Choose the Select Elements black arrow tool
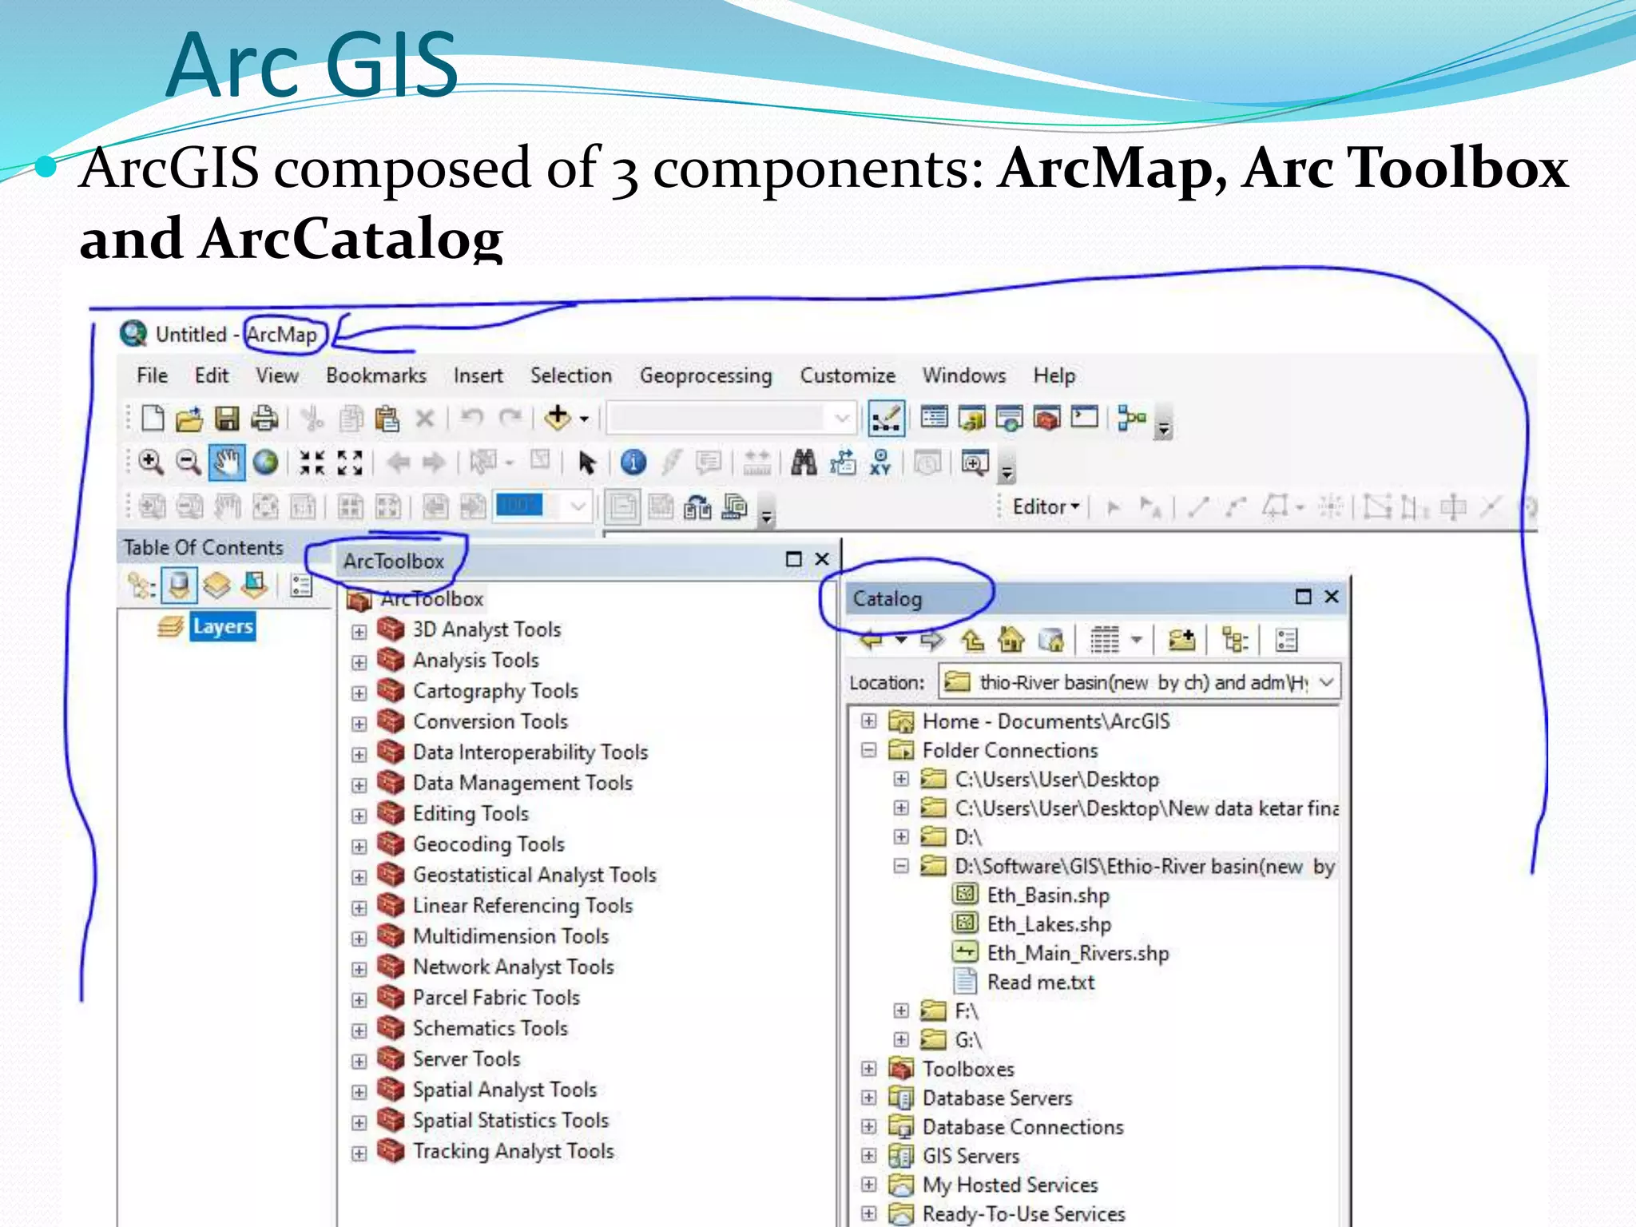Image resolution: width=1636 pixels, height=1227 pixels. (587, 463)
